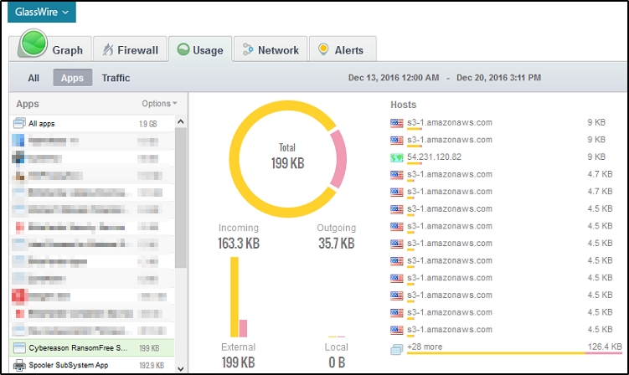Select Spooler SubSystem App row
The width and height of the screenshot is (629, 375).
[x=92, y=365]
